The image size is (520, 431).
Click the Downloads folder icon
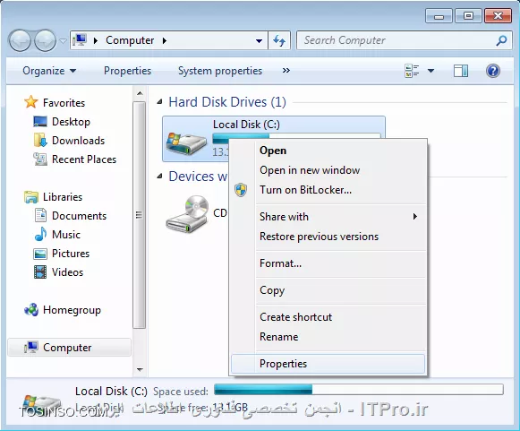(x=40, y=140)
